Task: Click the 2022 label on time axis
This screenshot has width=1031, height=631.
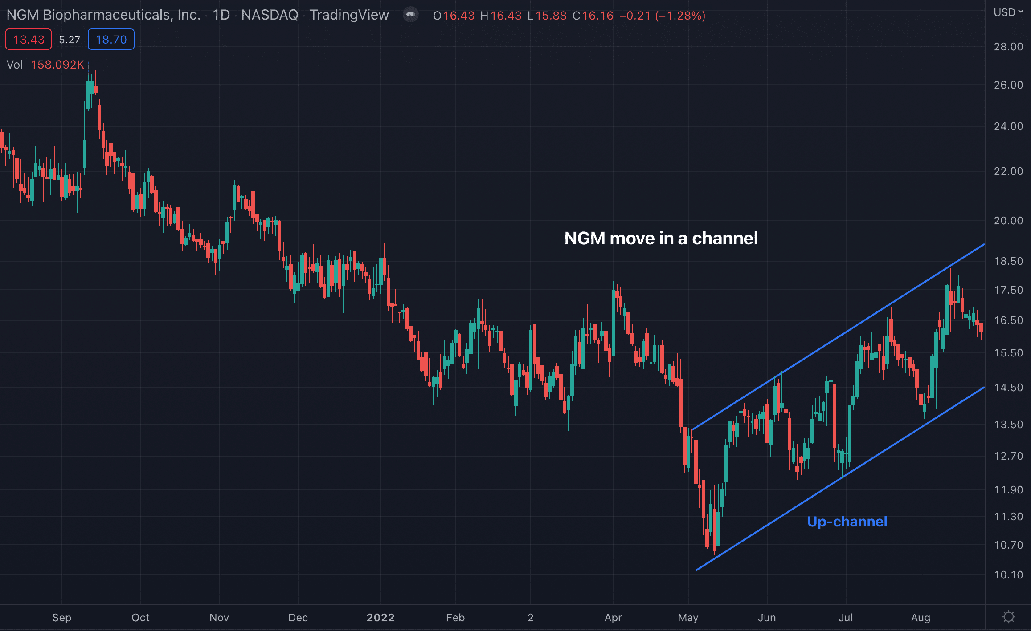Action: [380, 618]
